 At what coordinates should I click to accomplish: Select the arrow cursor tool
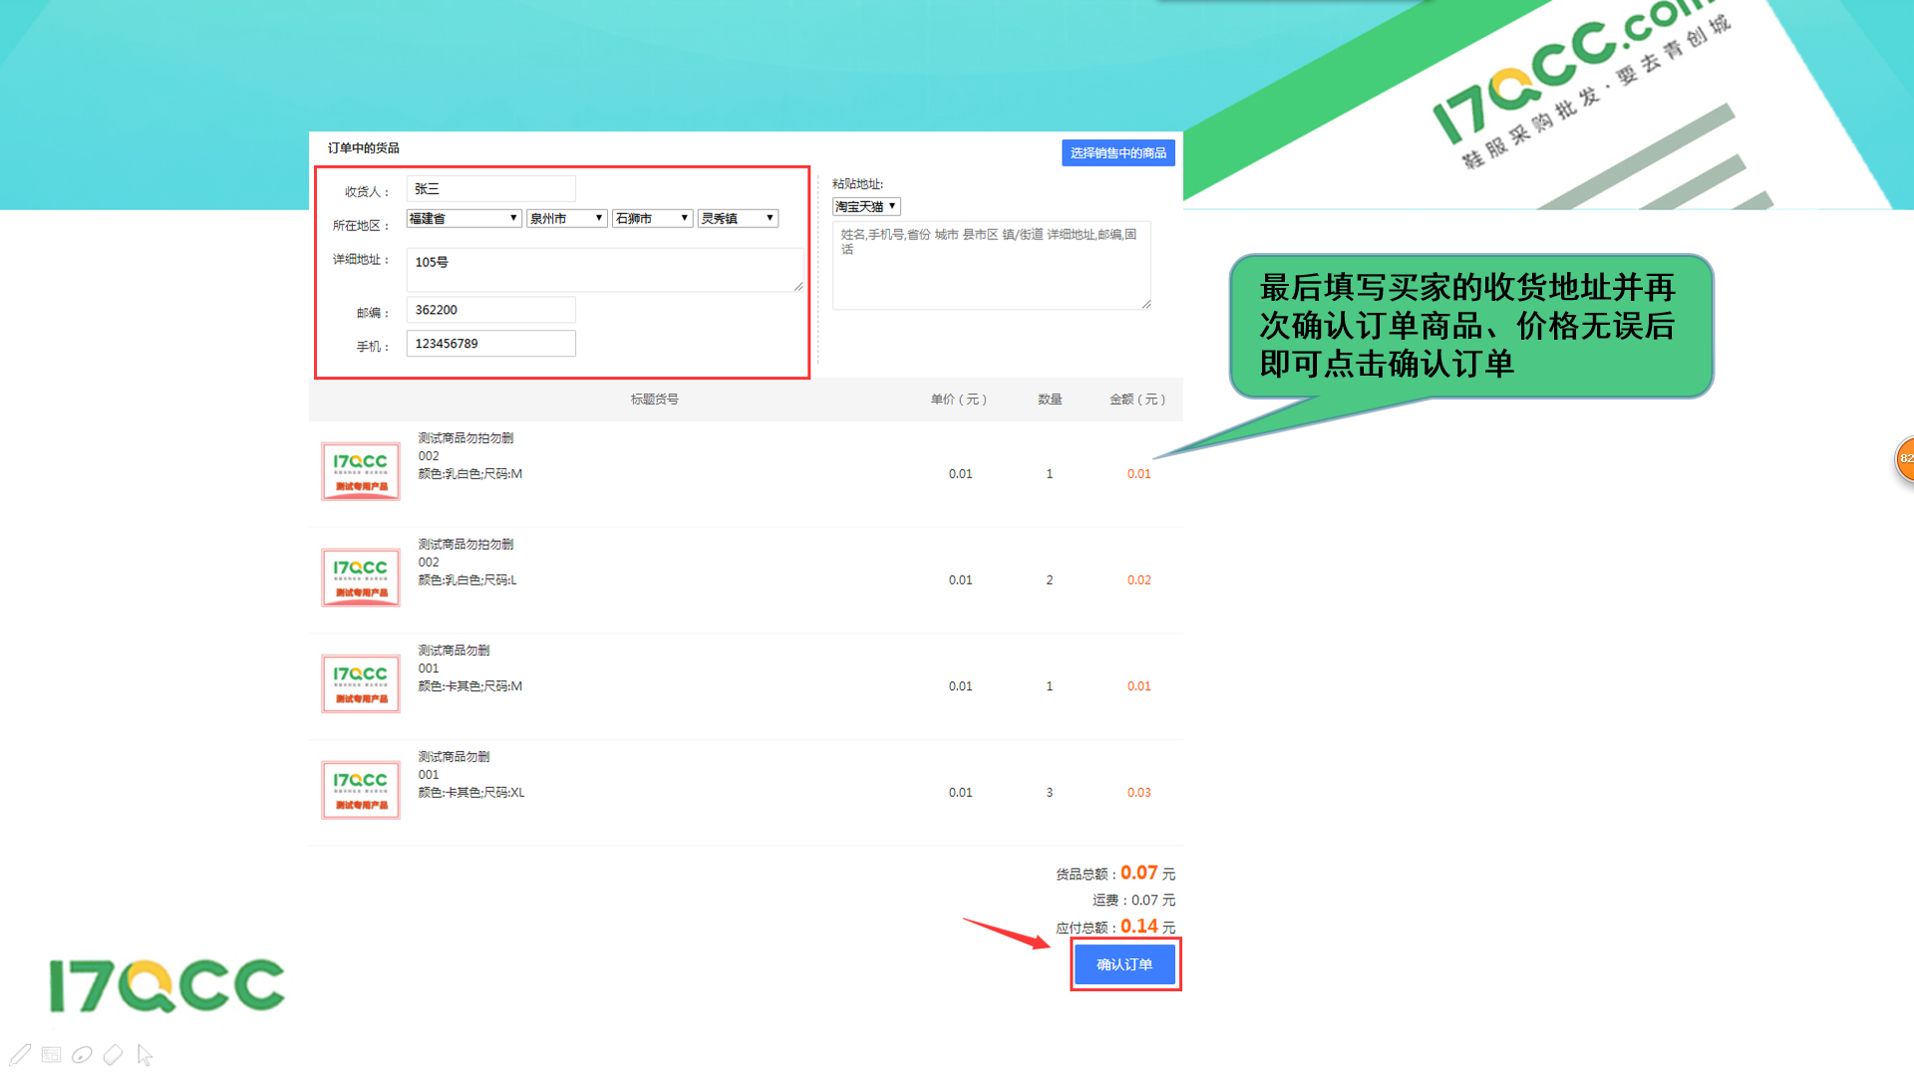pos(145,1054)
